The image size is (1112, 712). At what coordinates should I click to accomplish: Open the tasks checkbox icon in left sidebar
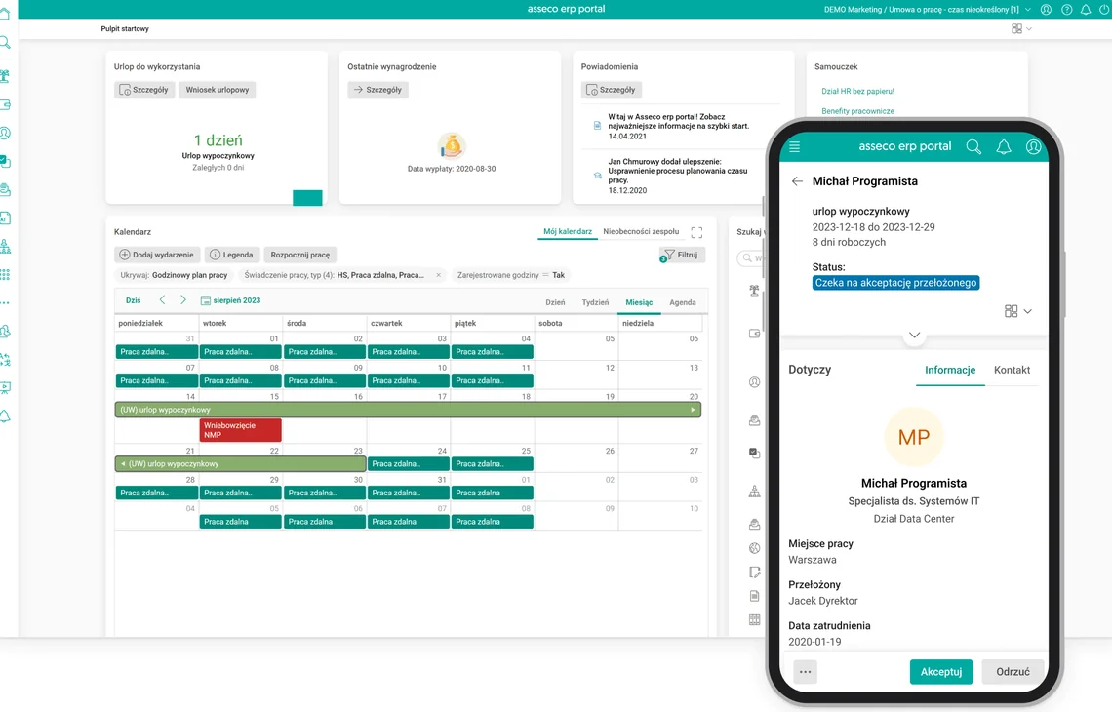click(4, 161)
